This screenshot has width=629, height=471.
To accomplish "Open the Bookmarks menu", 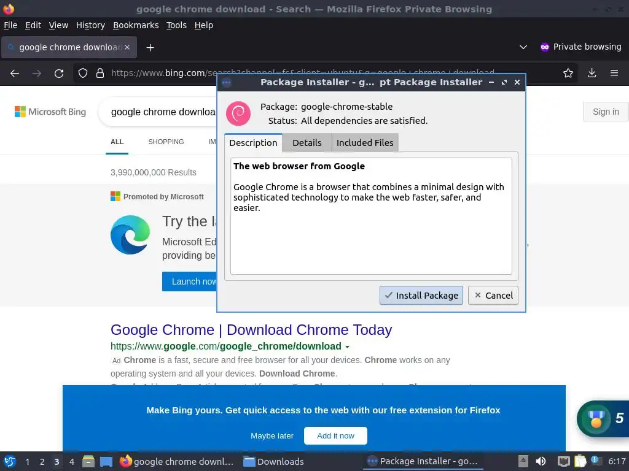I will 136,25.
